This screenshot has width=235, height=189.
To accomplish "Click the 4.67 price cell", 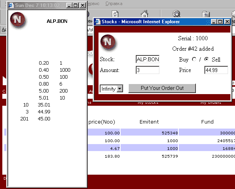I will [115, 148].
